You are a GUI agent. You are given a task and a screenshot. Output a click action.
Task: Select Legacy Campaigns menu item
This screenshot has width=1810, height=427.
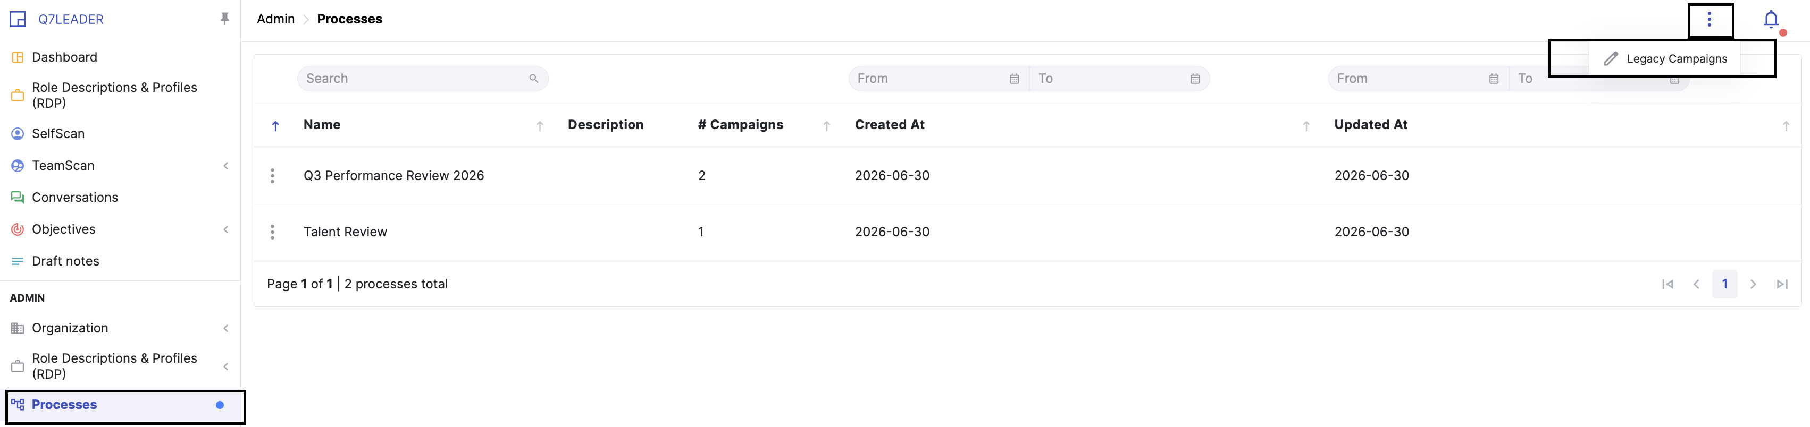(x=1664, y=59)
